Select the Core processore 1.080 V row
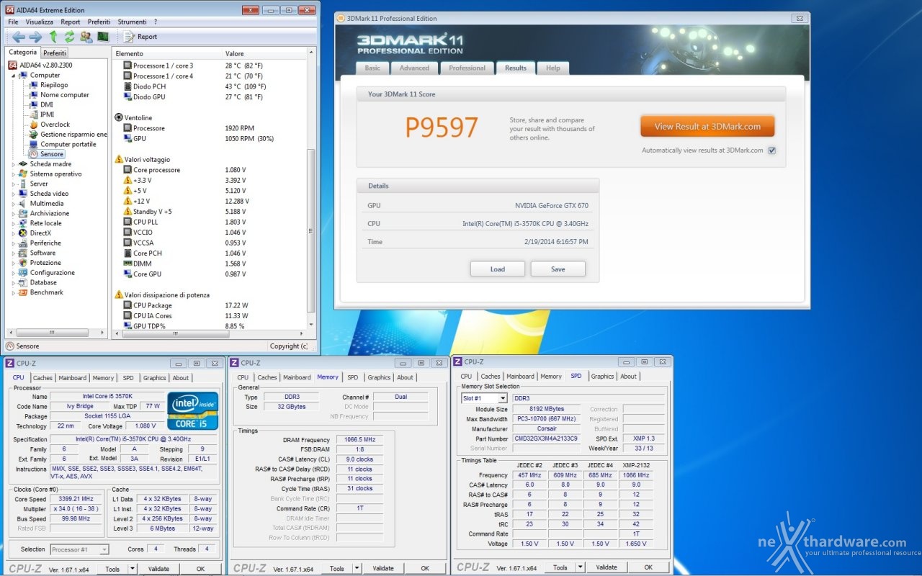The width and height of the screenshot is (922, 576). click(210, 170)
